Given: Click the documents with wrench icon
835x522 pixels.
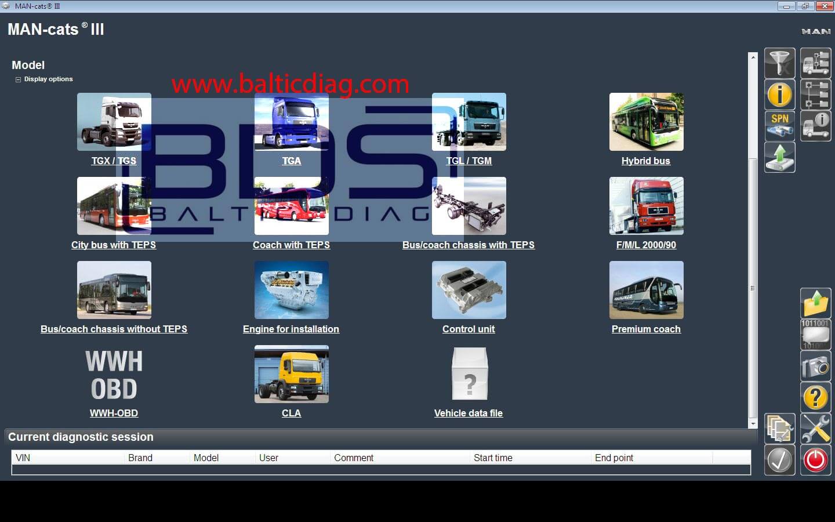Looking at the screenshot, I should [x=779, y=429].
